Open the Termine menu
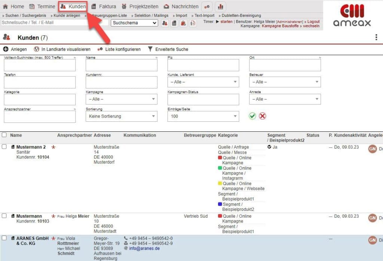Screen dimensions: 383x261 [46, 6]
